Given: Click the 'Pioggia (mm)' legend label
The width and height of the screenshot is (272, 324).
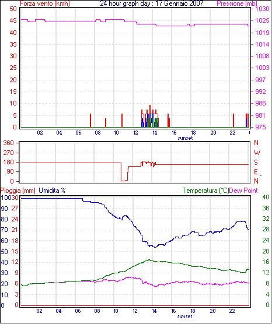Looking at the screenshot, I should click(x=18, y=191).
